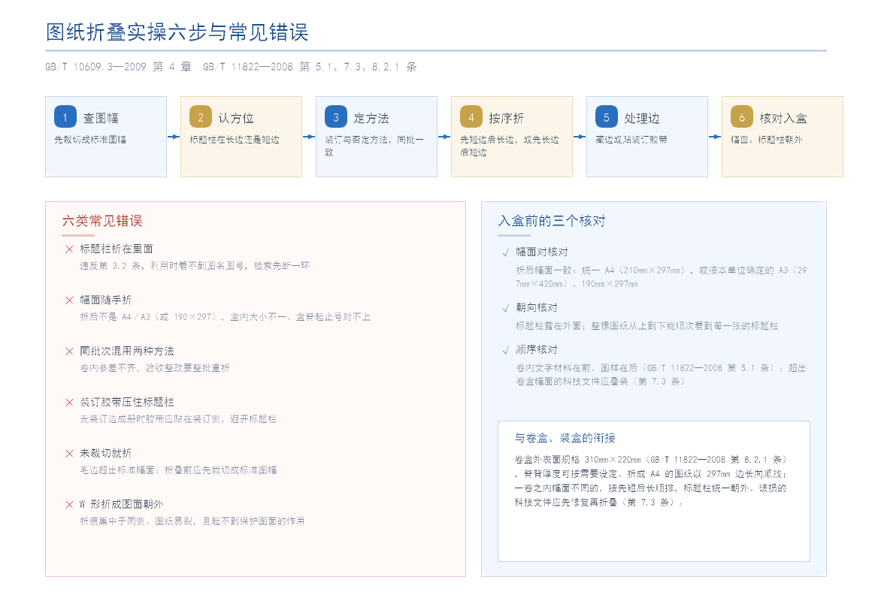This screenshot has height=616, width=872.
Task: Click the error title W 形折成图面朝外
Action: 121,504
